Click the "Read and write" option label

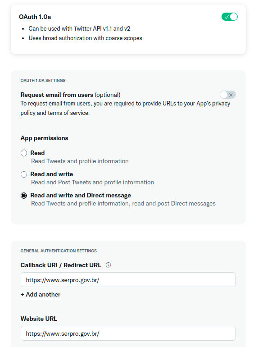(x=52, y=174)
